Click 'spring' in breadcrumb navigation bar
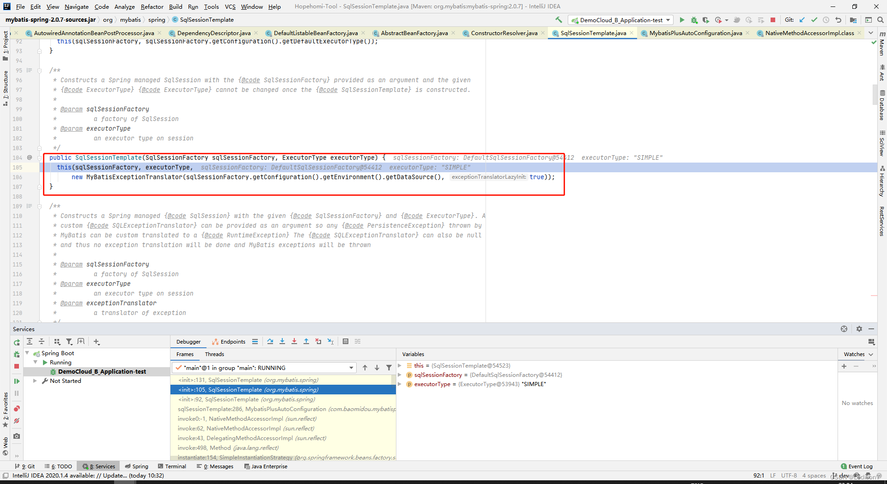The height and width of the screenshot is (484, 887). point(157,19)
